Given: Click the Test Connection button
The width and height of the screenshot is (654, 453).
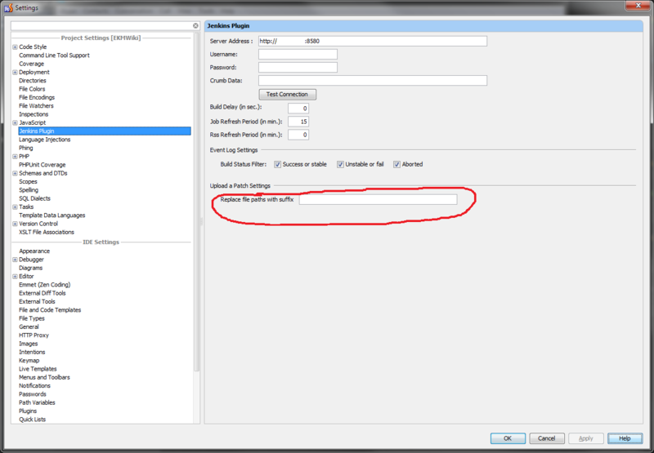Looking at the screenshot, I should [288, 95].
